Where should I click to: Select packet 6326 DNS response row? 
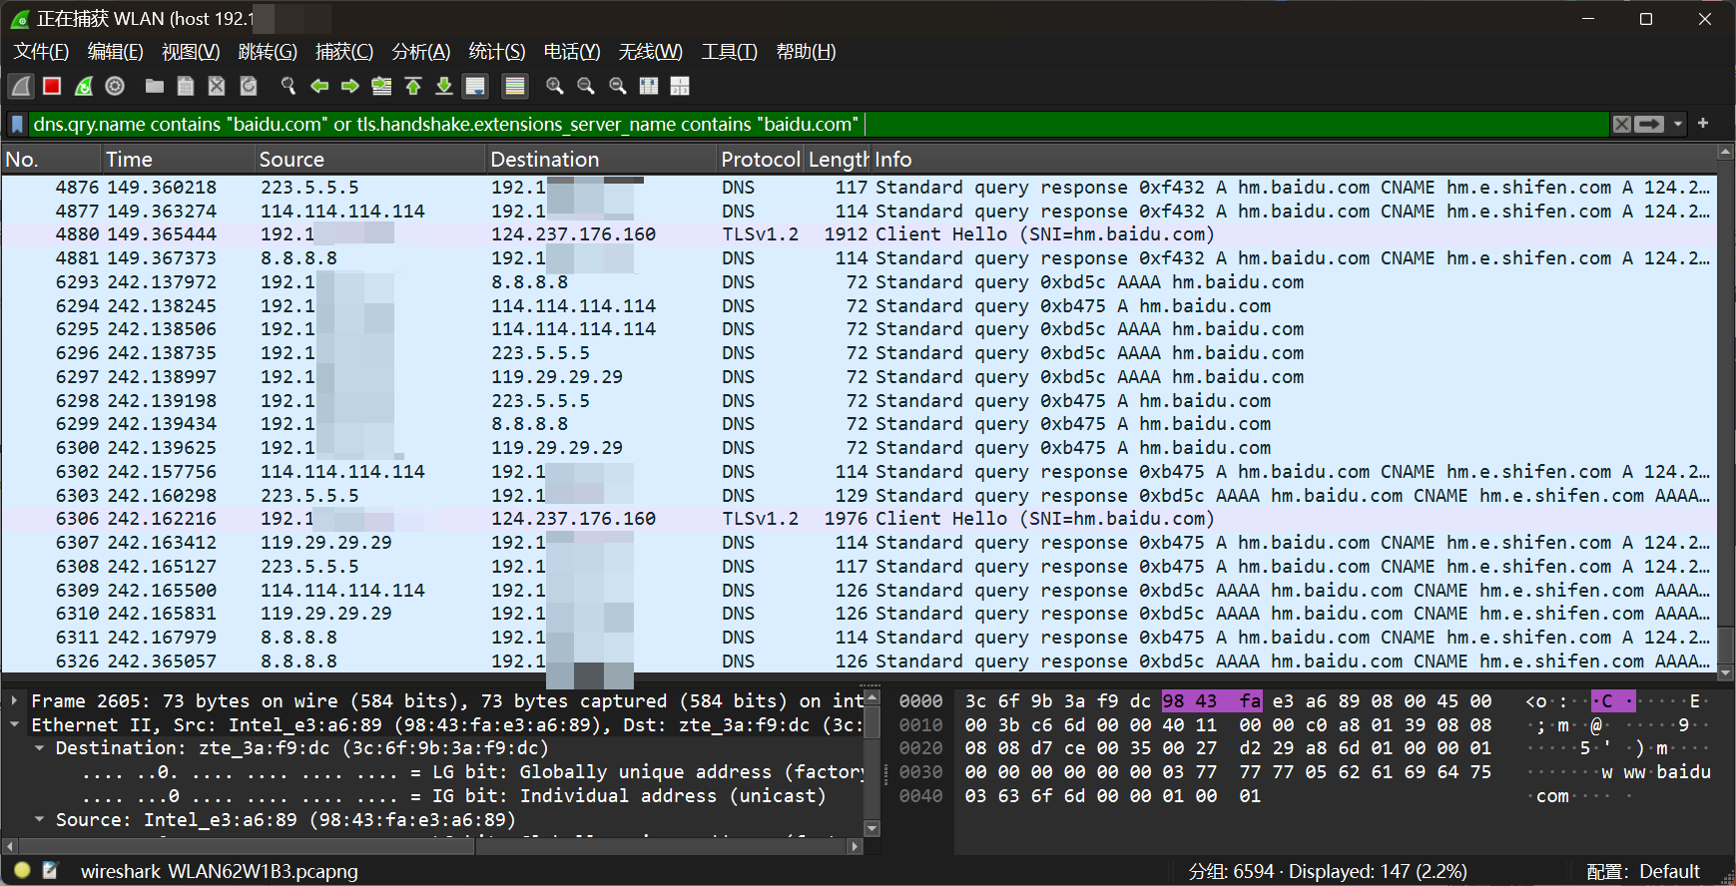point(859,662)
